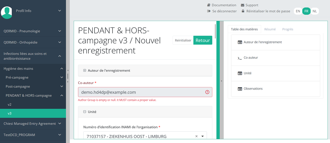
Task: Select the FR language option
Action: tap(306, 11)
